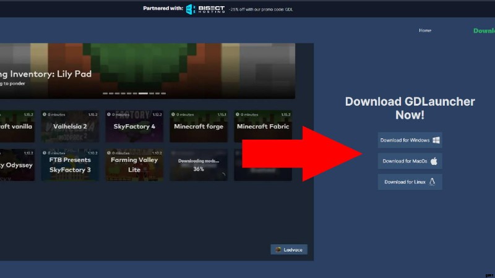Click the 1.12.2 version label on SkyFactory 4
Screen dimensions: 495x278
pyautogui.click(x=157, y=115)
